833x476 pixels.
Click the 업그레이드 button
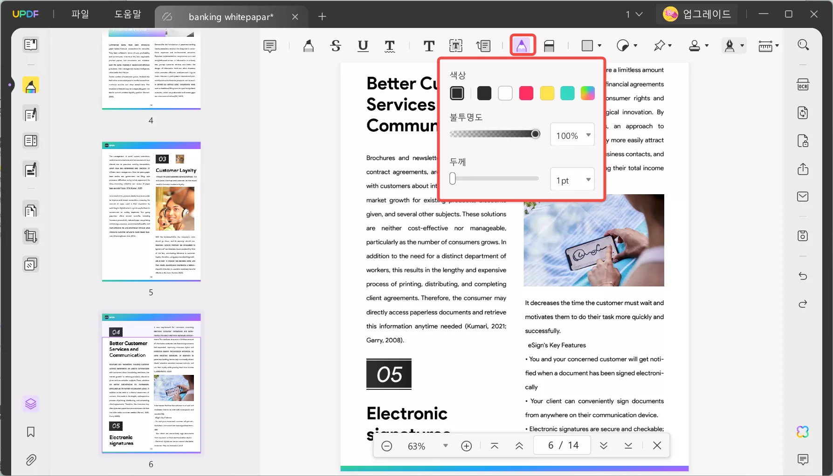tap(696, 14)
